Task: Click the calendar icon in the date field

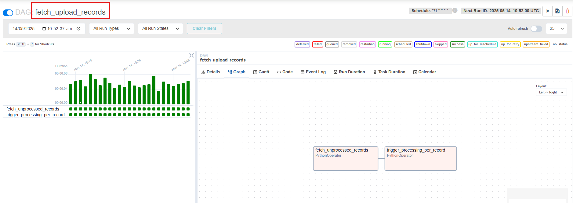Action: tap(44, 29)
